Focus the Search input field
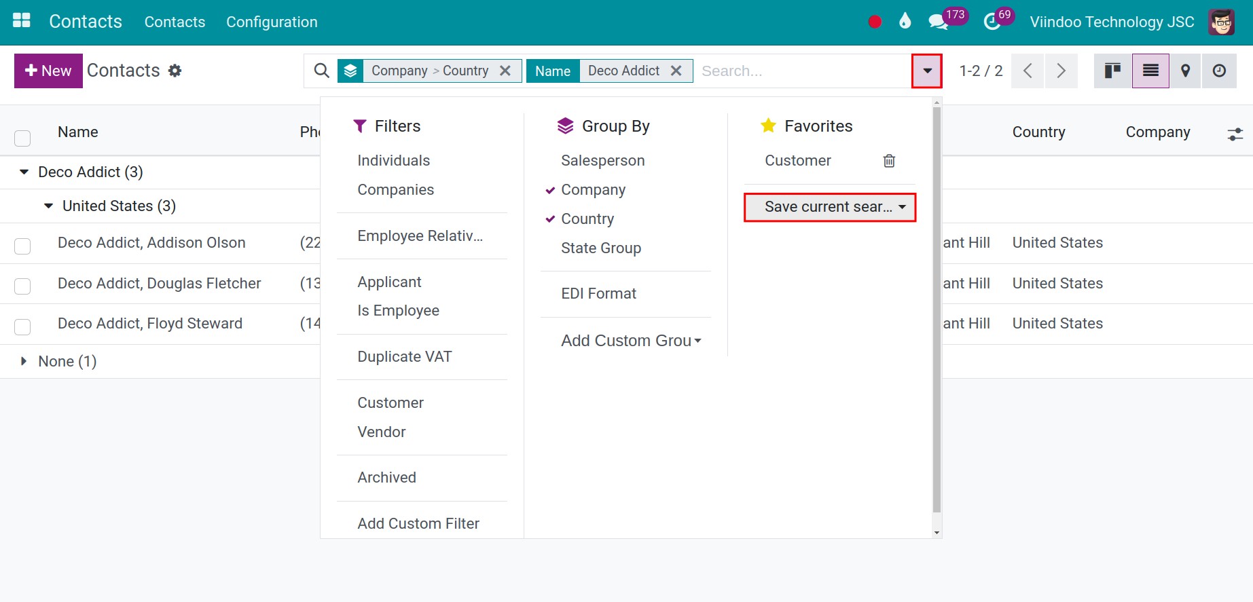 [x=801, y=71]
